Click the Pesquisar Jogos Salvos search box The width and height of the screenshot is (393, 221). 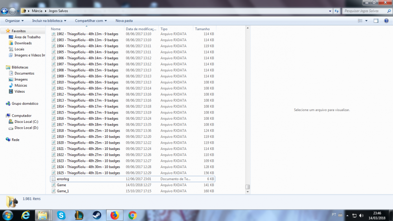[364, 11]
